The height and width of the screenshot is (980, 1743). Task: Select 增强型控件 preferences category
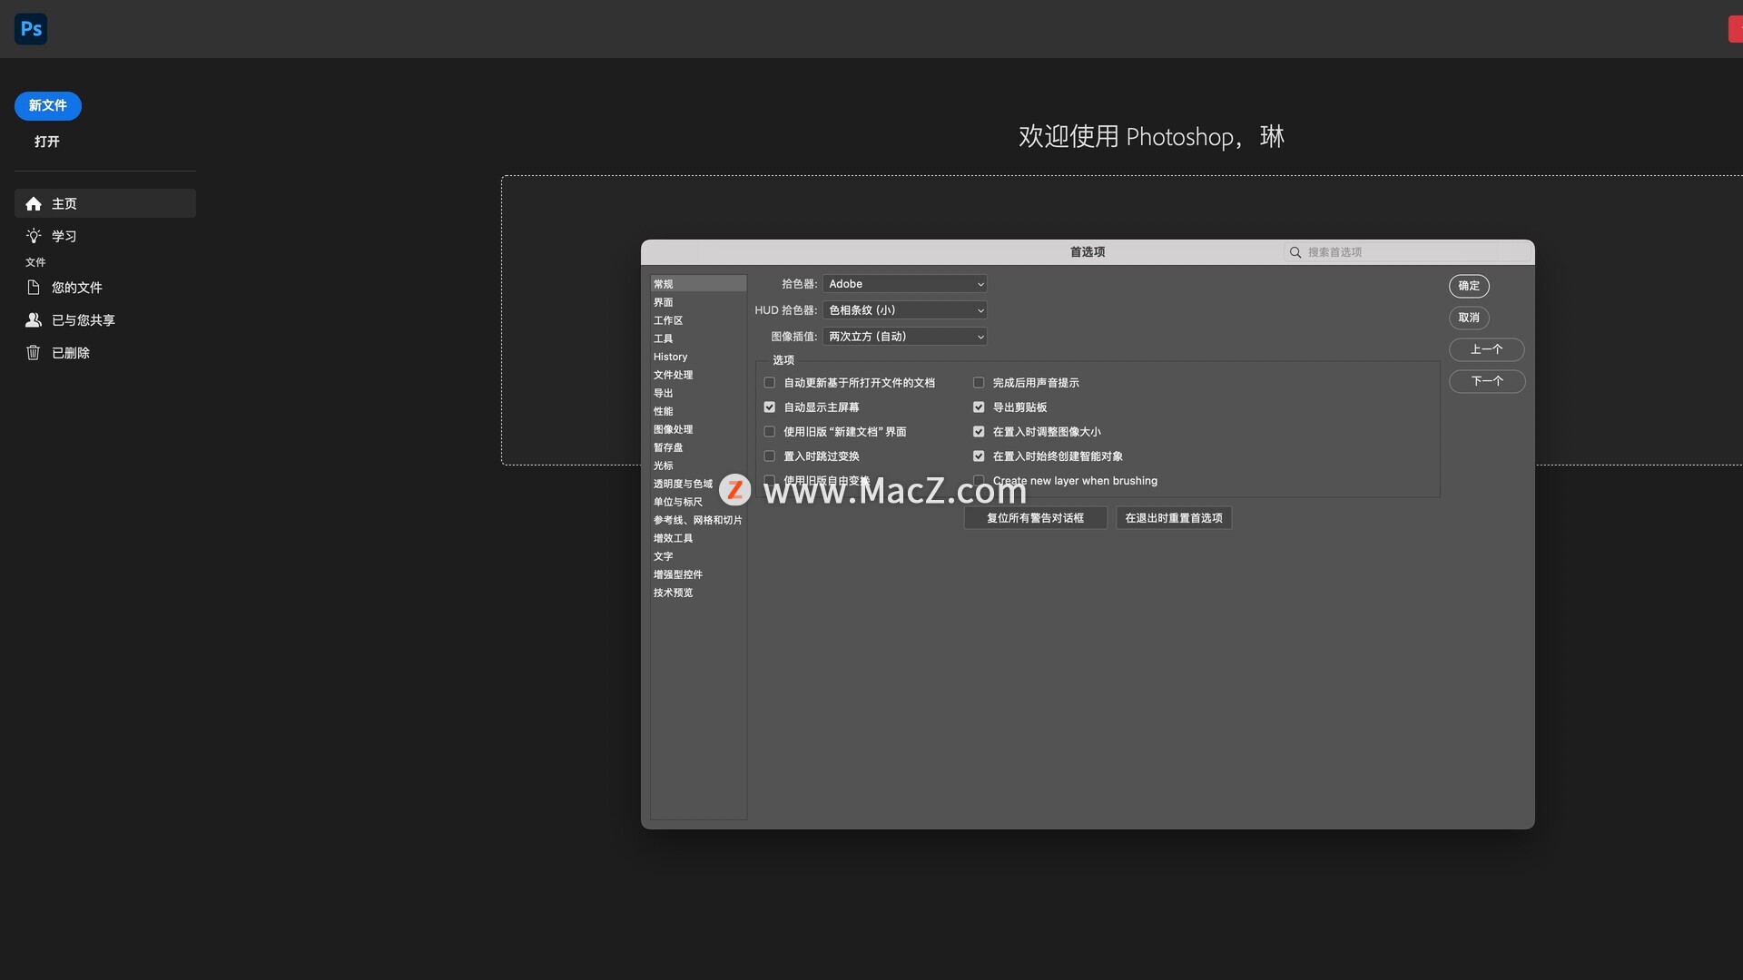pyautogui.click(x=698, y=574)
